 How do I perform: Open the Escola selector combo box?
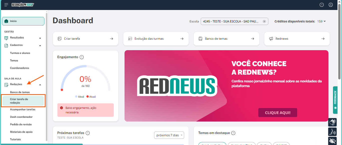coord(234,21)
